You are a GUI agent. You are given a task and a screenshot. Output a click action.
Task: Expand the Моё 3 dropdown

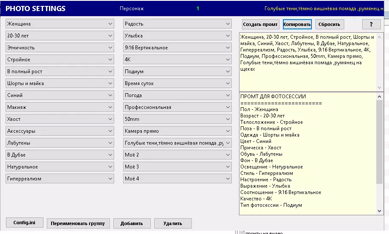(177, 167)
